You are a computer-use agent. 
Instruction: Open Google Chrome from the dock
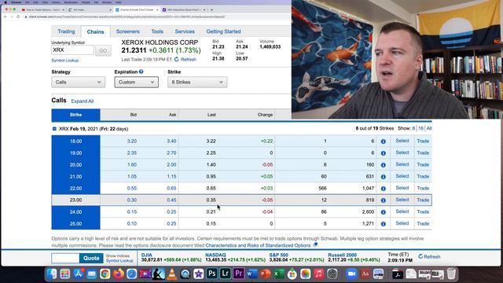[105, 274]
